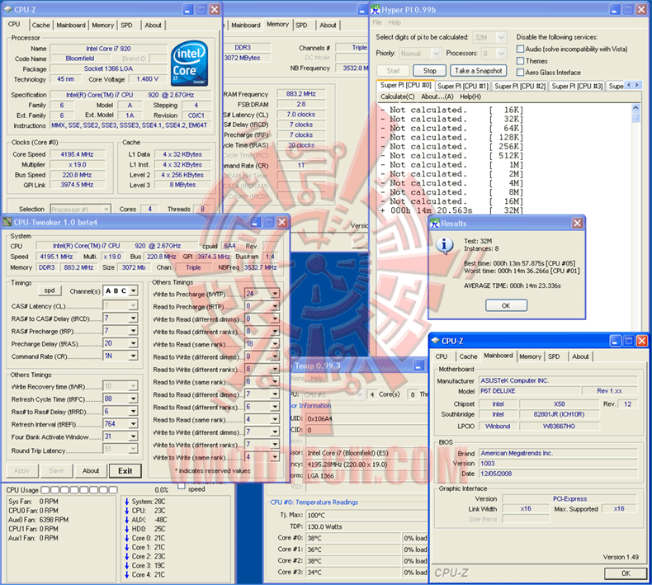Click the Hyper PI title bar icon
Viewport: 652px width, 585px height.
[376, 9]
